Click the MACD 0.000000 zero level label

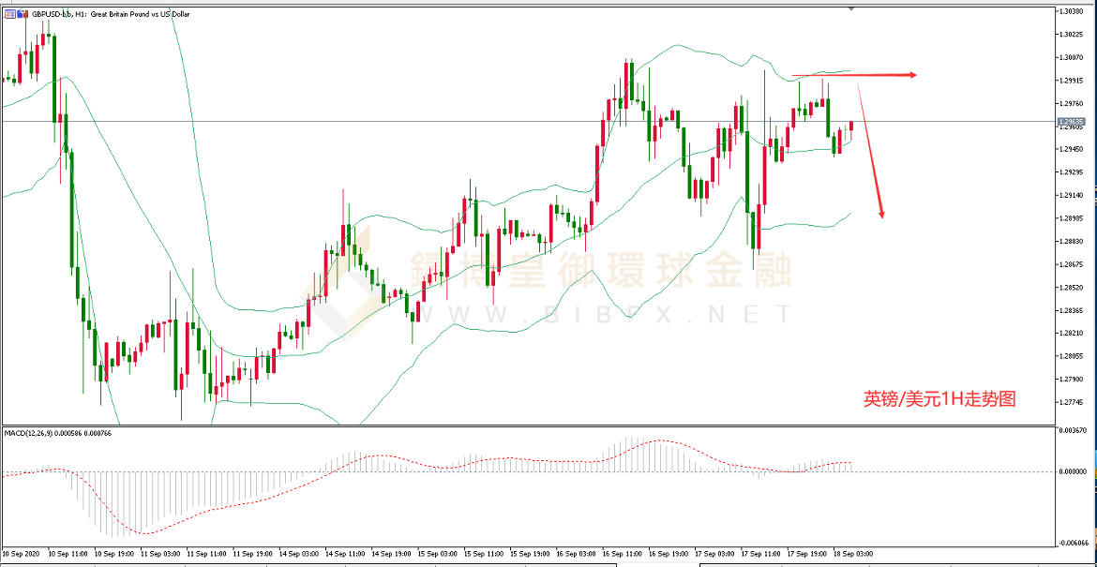click(1072, 471)
